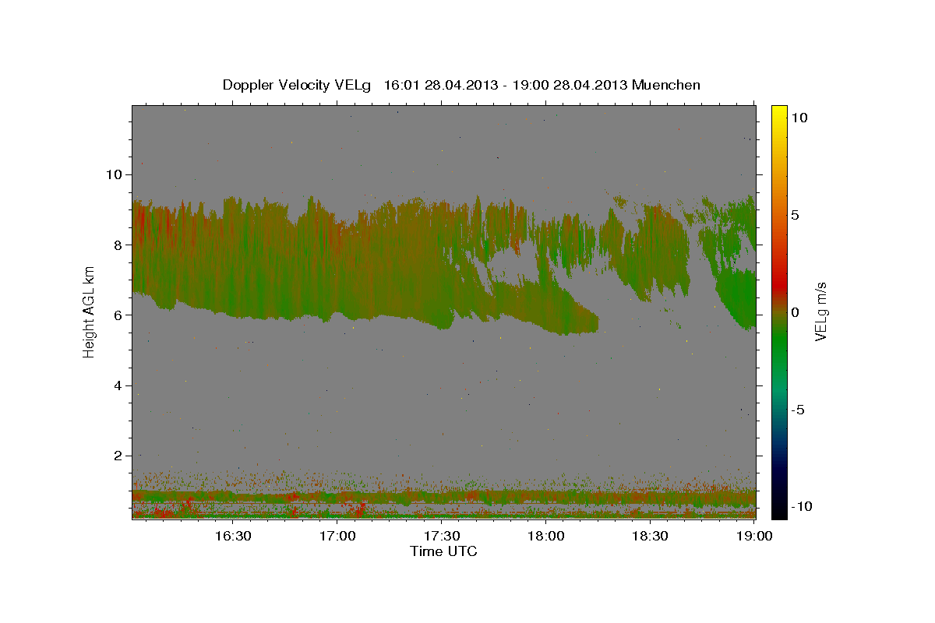Click the height label '4'
Image resolution: width=935 pixels, height=623 pixels.
[x=118, y=385]
